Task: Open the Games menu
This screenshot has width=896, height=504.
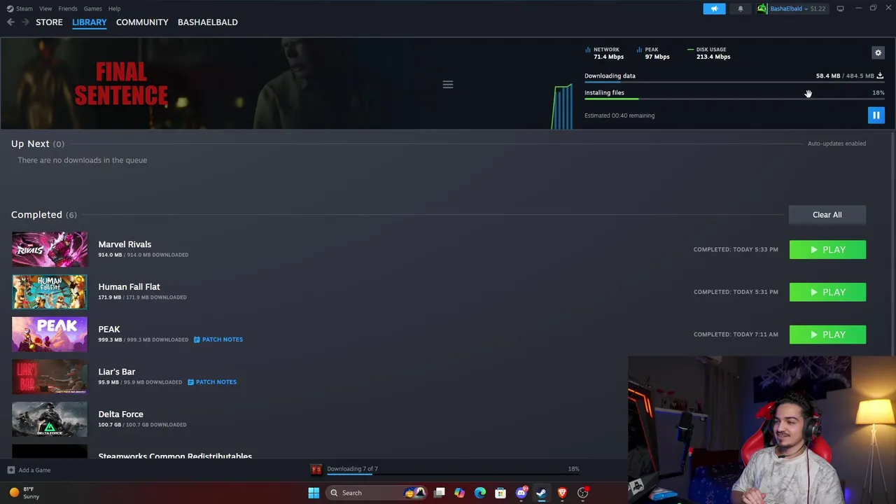Action: coord(92,8)
